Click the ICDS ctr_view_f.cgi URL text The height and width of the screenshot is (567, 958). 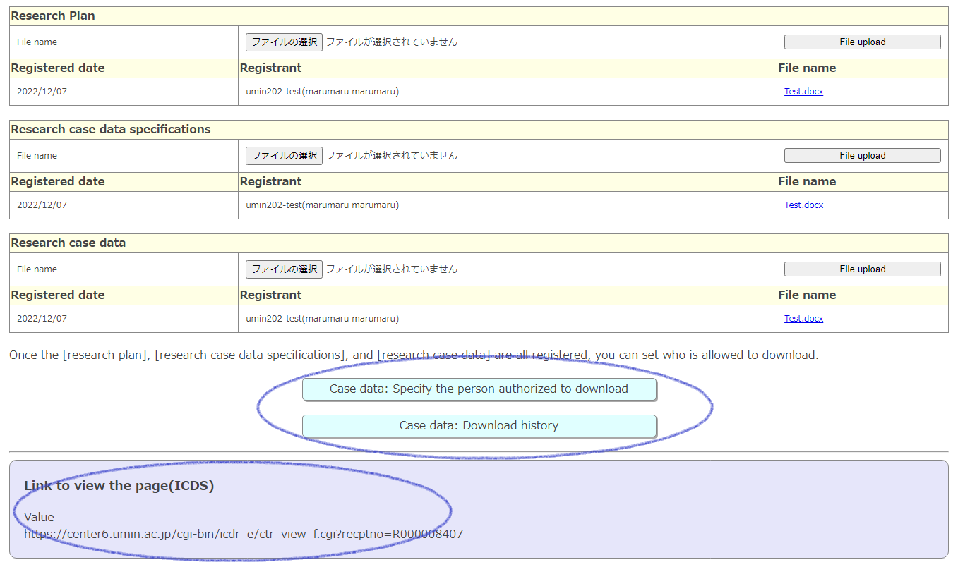[244, 535]
